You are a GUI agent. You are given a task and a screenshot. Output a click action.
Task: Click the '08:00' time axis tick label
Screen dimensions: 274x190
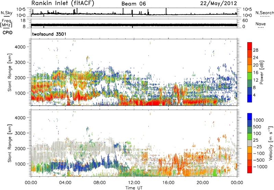pos(100,183)
